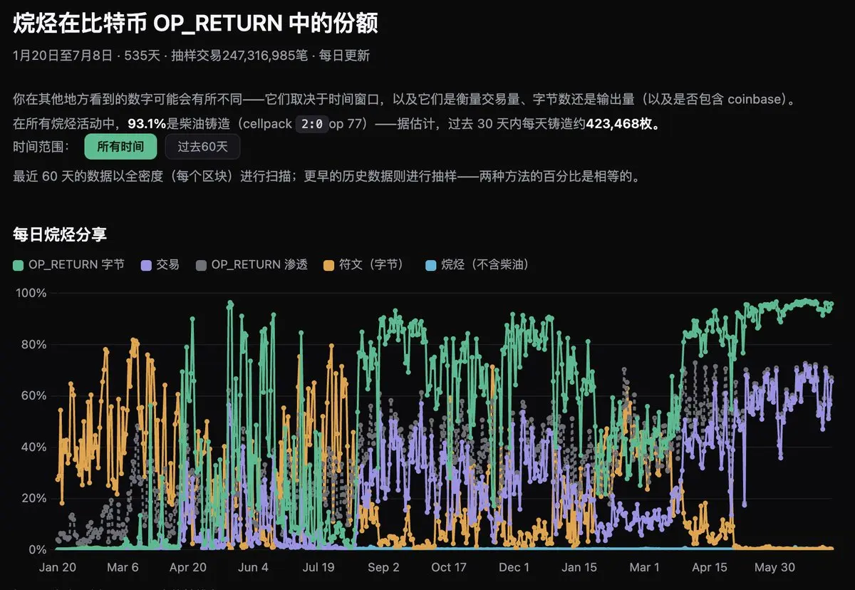Click the Sep 2 x-axis label
Viewport: 855px width, 590px height.
point(383,567)
